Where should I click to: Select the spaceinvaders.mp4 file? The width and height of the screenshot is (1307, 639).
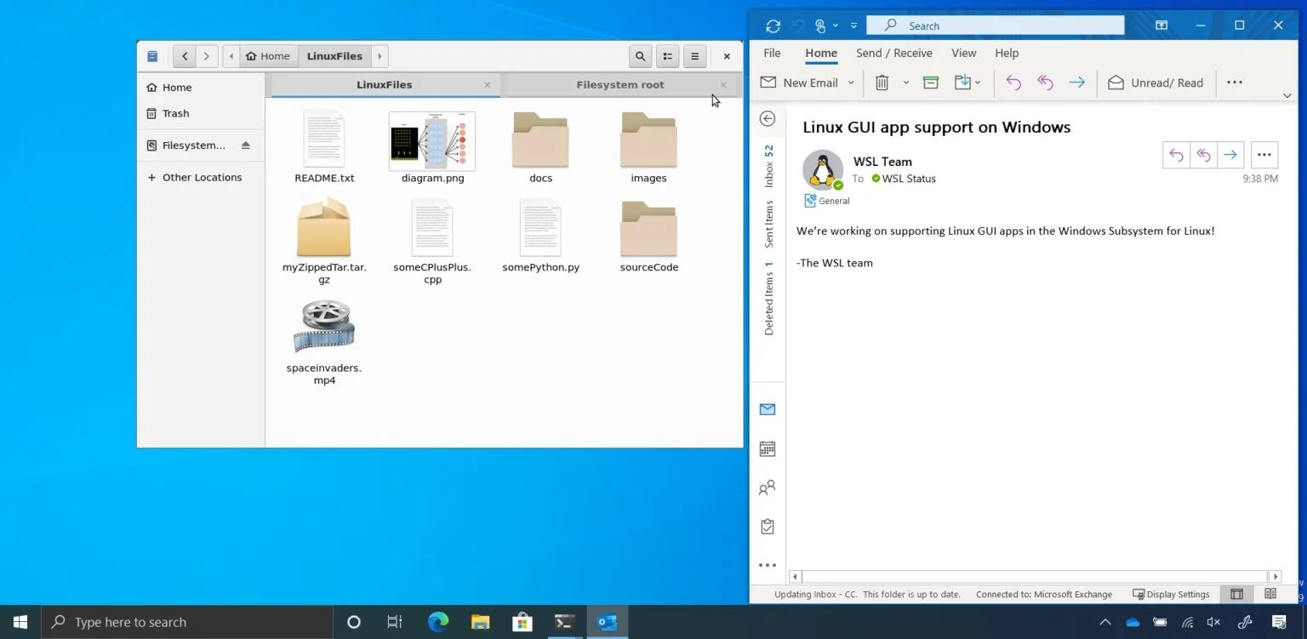[x=324, y=341]
